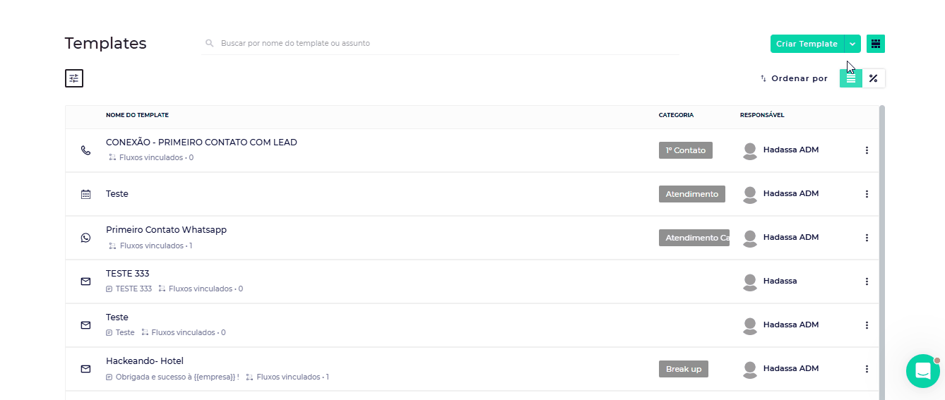Click phone icon of CONEXÃO template
The image size is (945, 400).
pos(85,150)
